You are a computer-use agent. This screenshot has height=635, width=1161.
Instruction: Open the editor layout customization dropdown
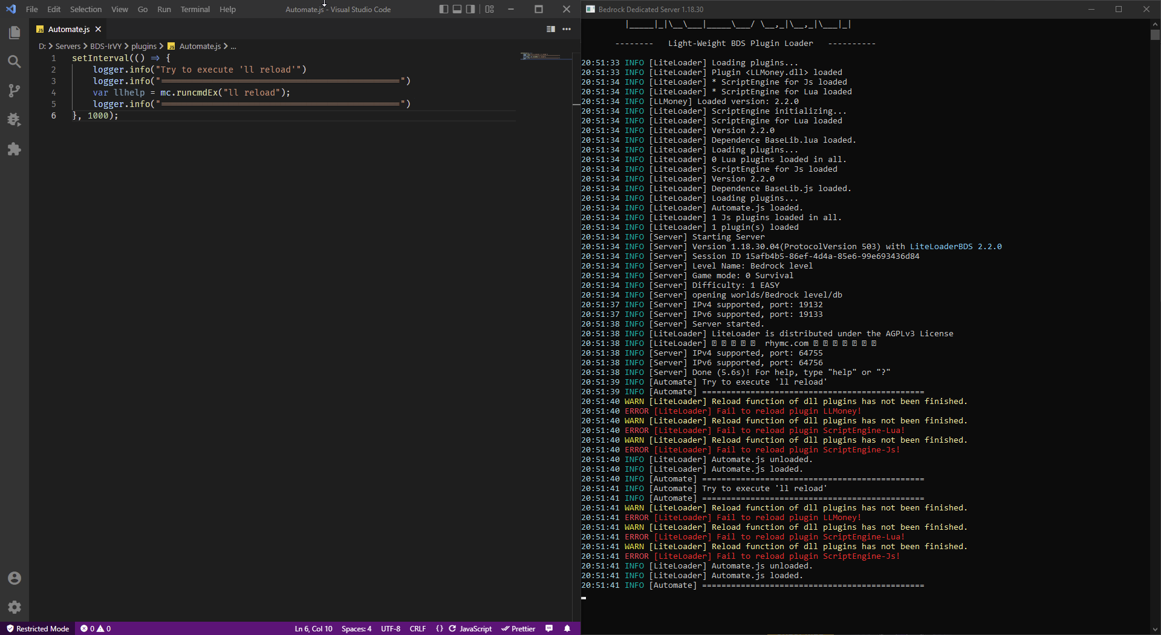(490, 9)
